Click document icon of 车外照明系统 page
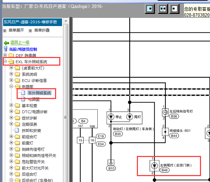Image resolution: width=210 pixels, height=182 pixels. pyautogui.click(x=23, y=93)
